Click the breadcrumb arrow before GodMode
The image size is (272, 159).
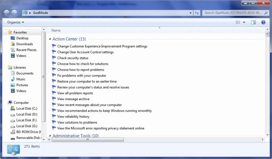click(30, 13)
